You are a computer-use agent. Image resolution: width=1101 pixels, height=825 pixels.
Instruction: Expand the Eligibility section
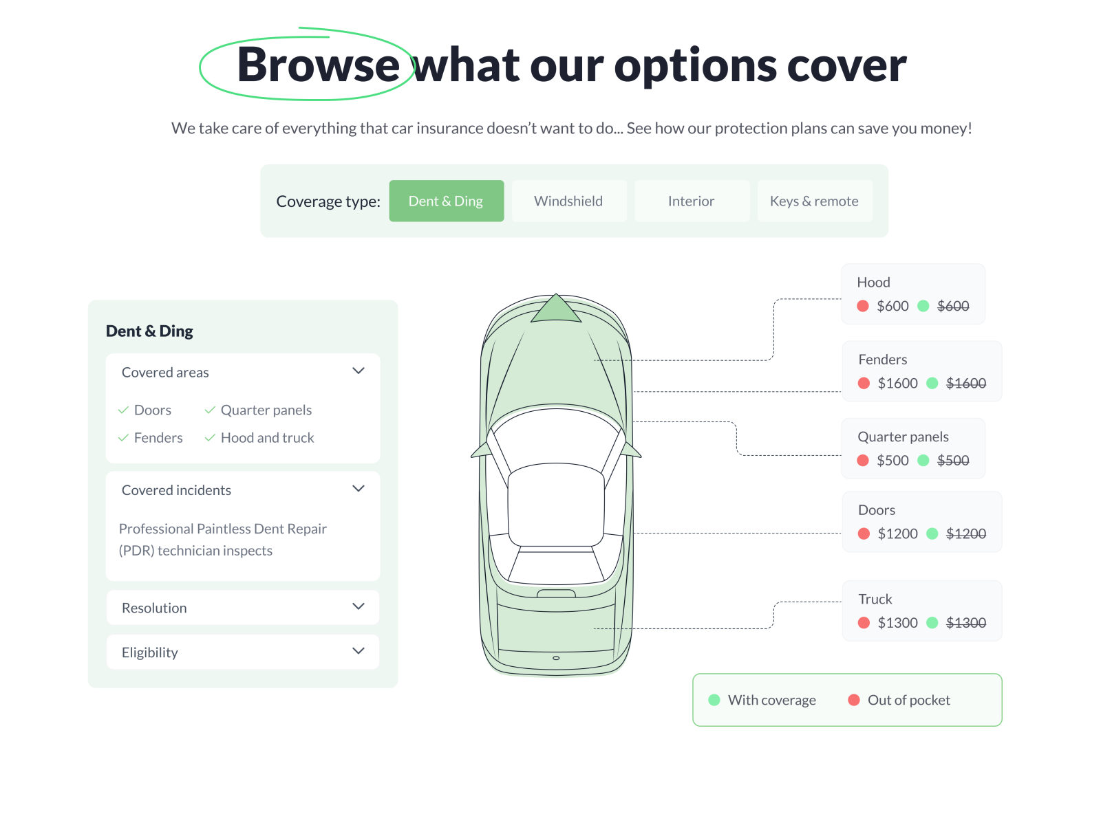pos(359,651)
